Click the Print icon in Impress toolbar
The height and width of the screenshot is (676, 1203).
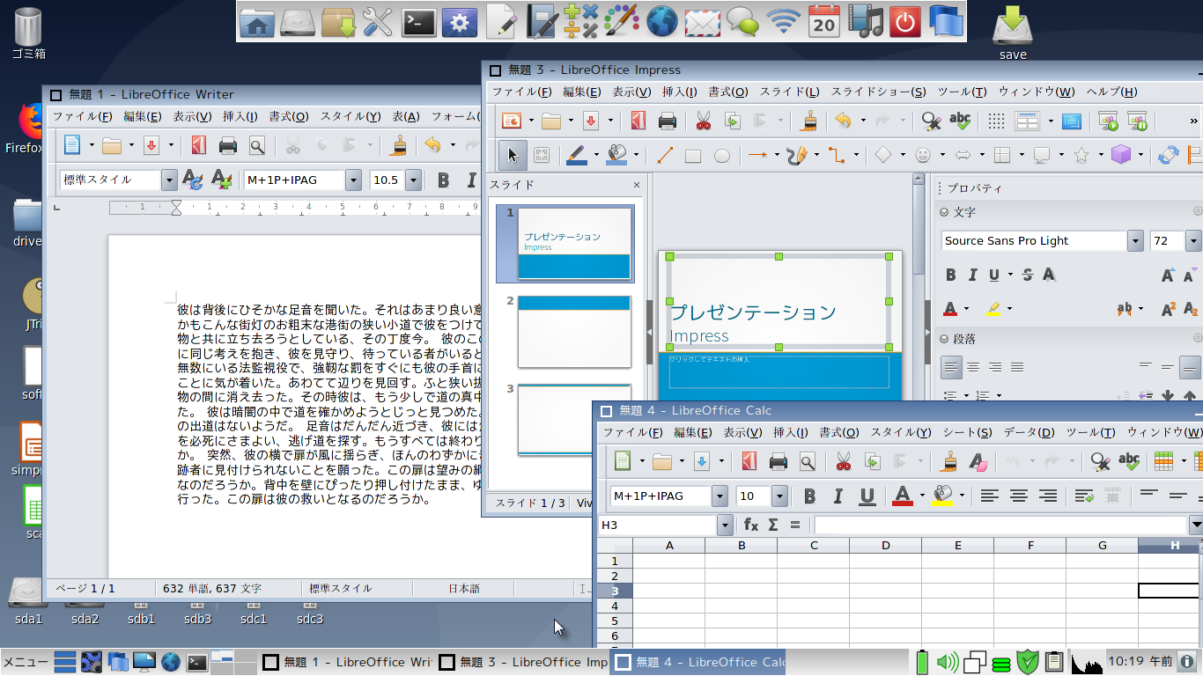click(x=668, y=121)
